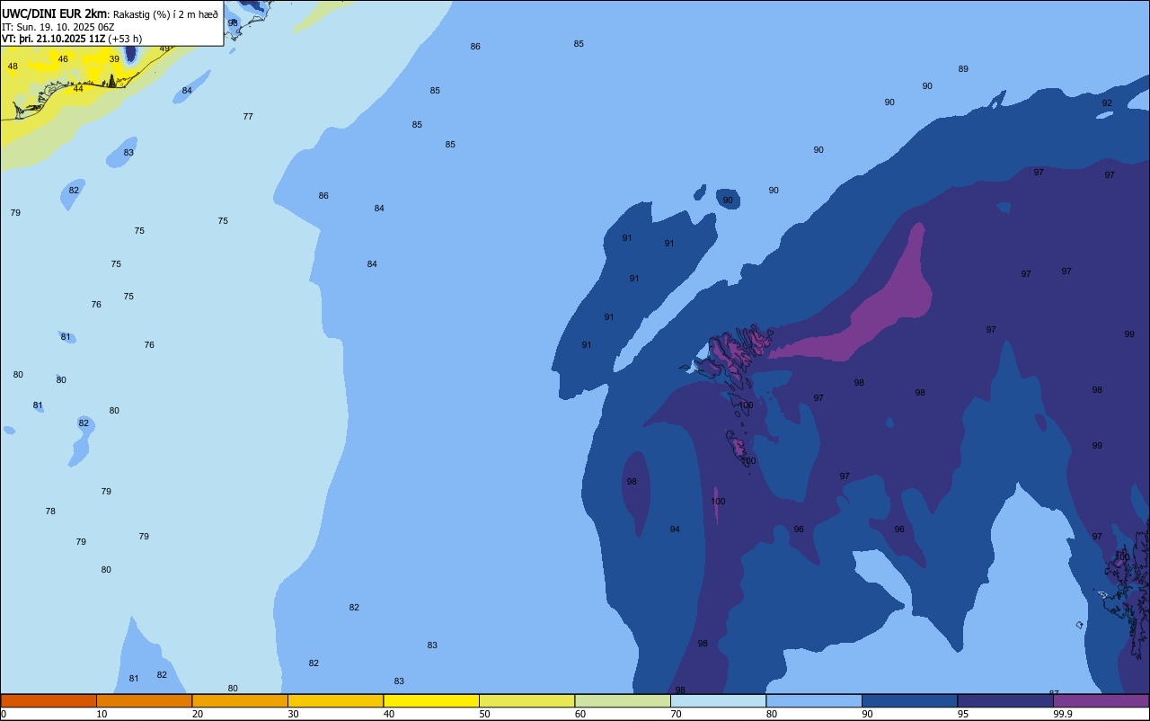This screenshot has height=721, width=1150.
Task: Select the light blue 80–90 legend swatch
Action: (x=814, y=700)
